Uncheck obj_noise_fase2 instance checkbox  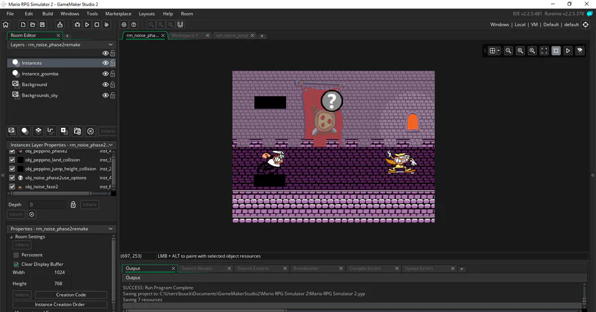click(x=12, y=187)
